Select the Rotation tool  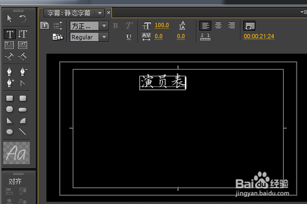(x=23, y=19)
